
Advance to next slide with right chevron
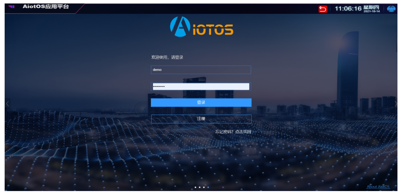396,104
